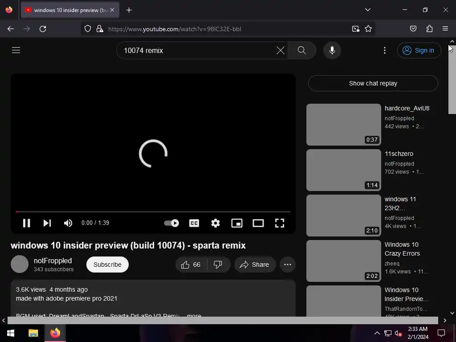Click the horizontal page scrollbar
Viewport: 456px width, 342px height.
click(x=223, y=320)
